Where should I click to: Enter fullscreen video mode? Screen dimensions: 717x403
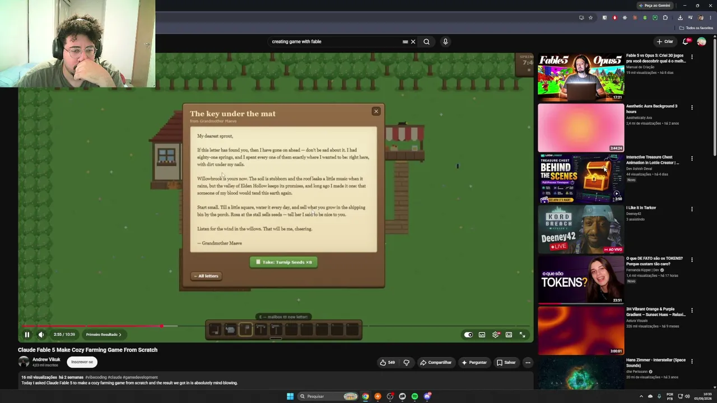click(522, 335)
